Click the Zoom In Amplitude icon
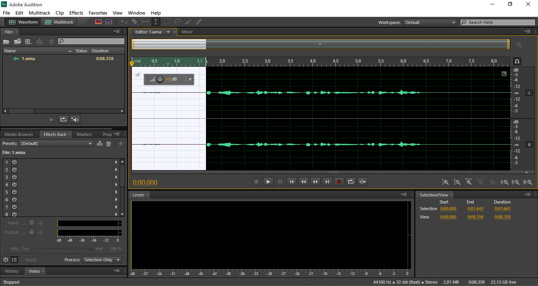538x286 pixels. point(445,182)
